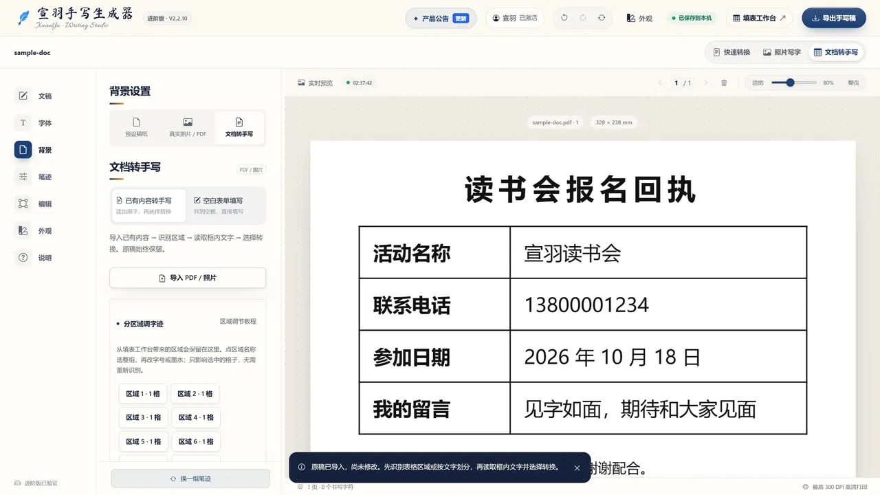Open the 说明 help section

click(34, 258)
